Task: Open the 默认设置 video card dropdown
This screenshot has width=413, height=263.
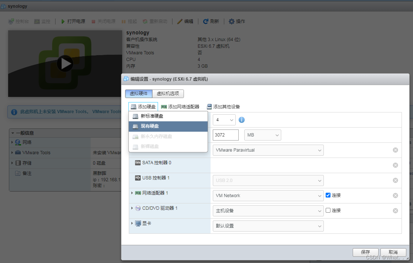Action: [x=268, y=226]
